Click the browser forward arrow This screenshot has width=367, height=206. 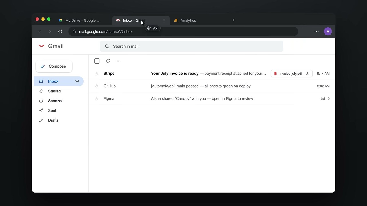(50, 31)
